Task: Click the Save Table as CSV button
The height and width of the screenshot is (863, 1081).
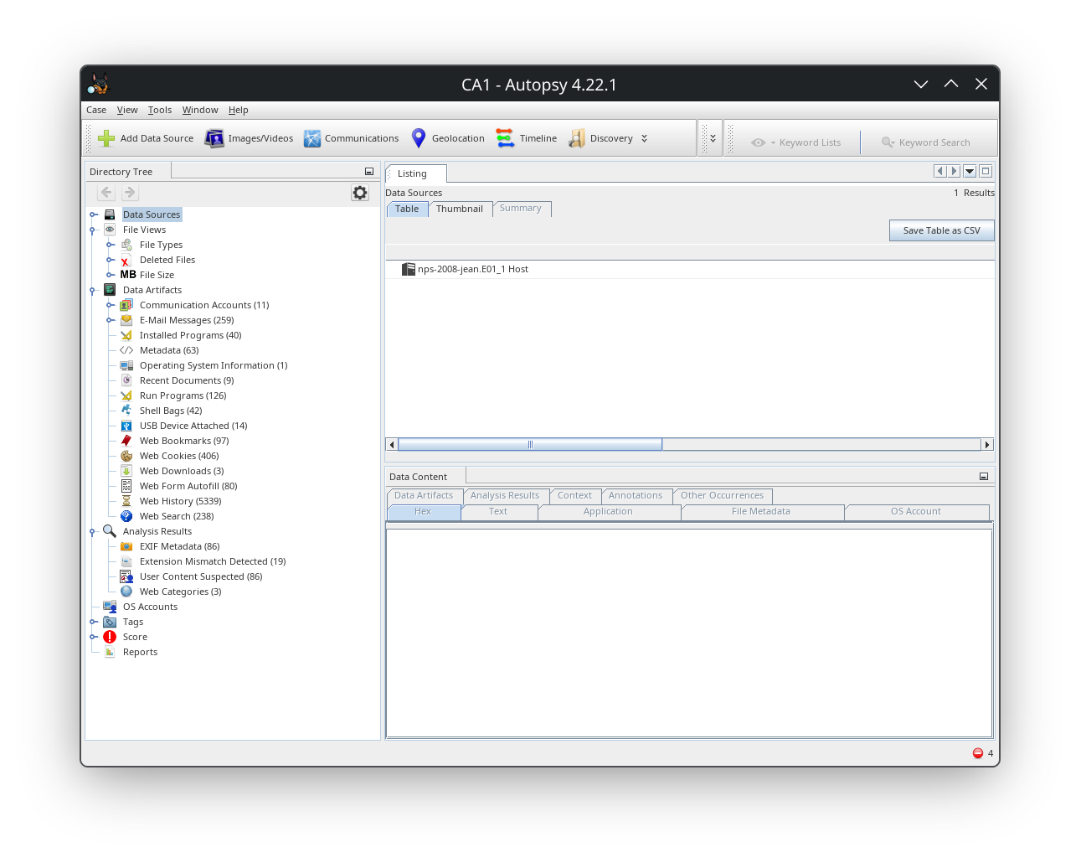Action: click(941, 230)
